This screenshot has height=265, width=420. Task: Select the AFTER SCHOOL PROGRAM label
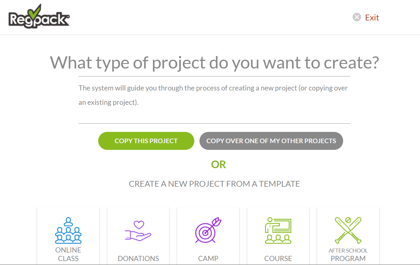(x=348, y=255)
